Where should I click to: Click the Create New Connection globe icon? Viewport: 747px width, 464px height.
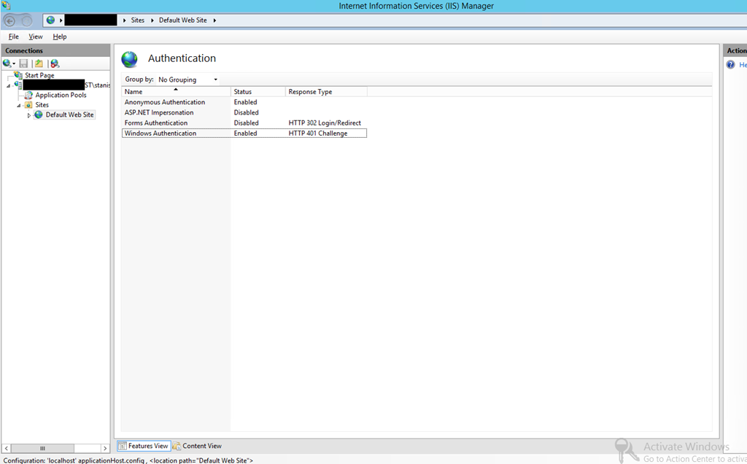tap(7, 63)
